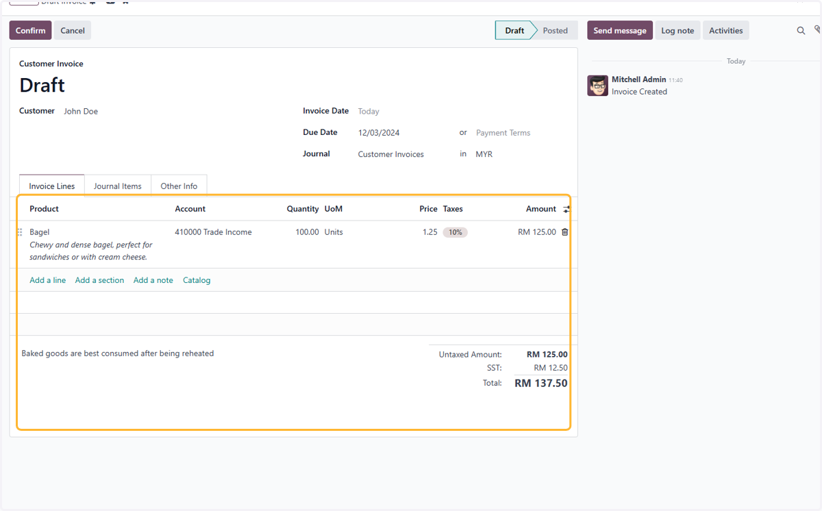Click the Add a note link
The height and width of the screenshot is (511, 822).
(x=153, y=280)
